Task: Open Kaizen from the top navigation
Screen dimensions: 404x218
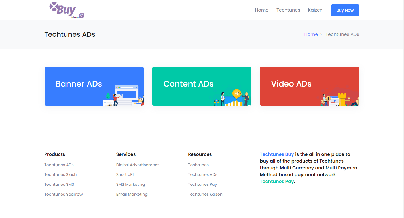Action: pyautogui.click(x=315, y=10)
